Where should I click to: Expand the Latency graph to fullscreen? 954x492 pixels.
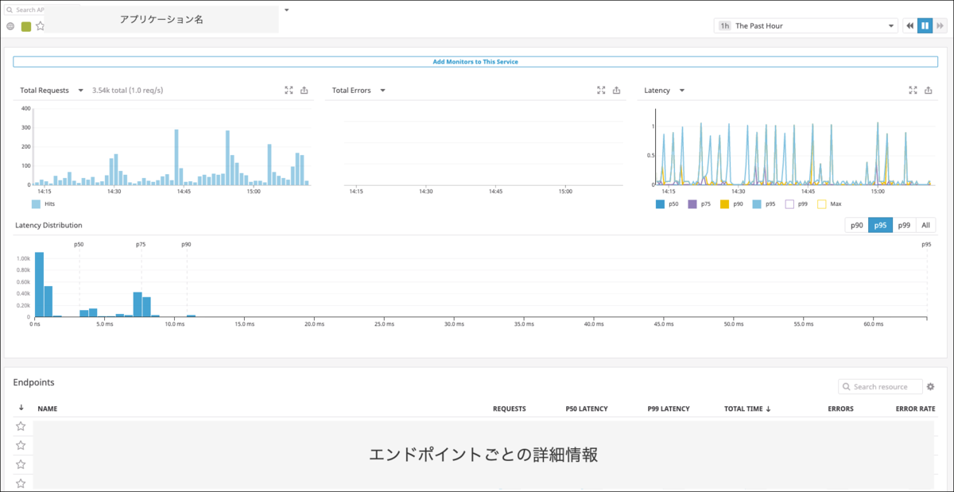point(913,91)
